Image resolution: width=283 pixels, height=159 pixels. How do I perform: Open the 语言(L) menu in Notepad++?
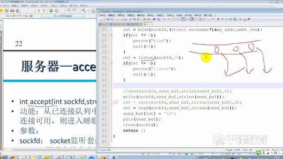pos(150,15)
